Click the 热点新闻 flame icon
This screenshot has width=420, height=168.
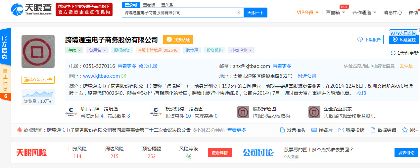click(20, 130)
